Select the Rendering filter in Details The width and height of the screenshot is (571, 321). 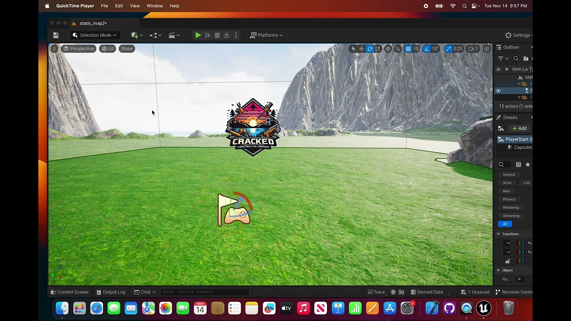(x=511, y=207)
